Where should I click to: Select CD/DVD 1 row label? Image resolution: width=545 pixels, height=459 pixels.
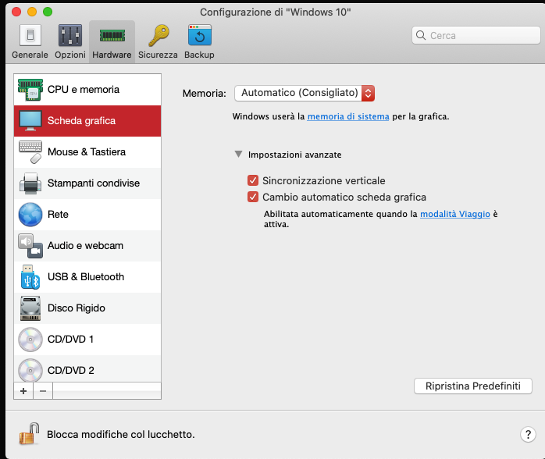click(x=70, y=339)
